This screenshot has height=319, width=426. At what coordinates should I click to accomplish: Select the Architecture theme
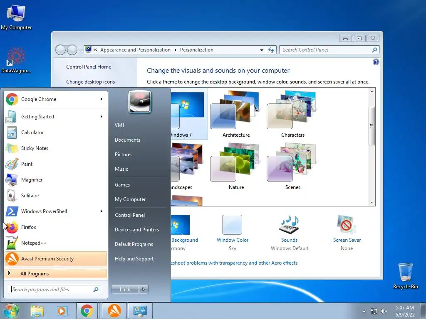(x=236, y=114)
